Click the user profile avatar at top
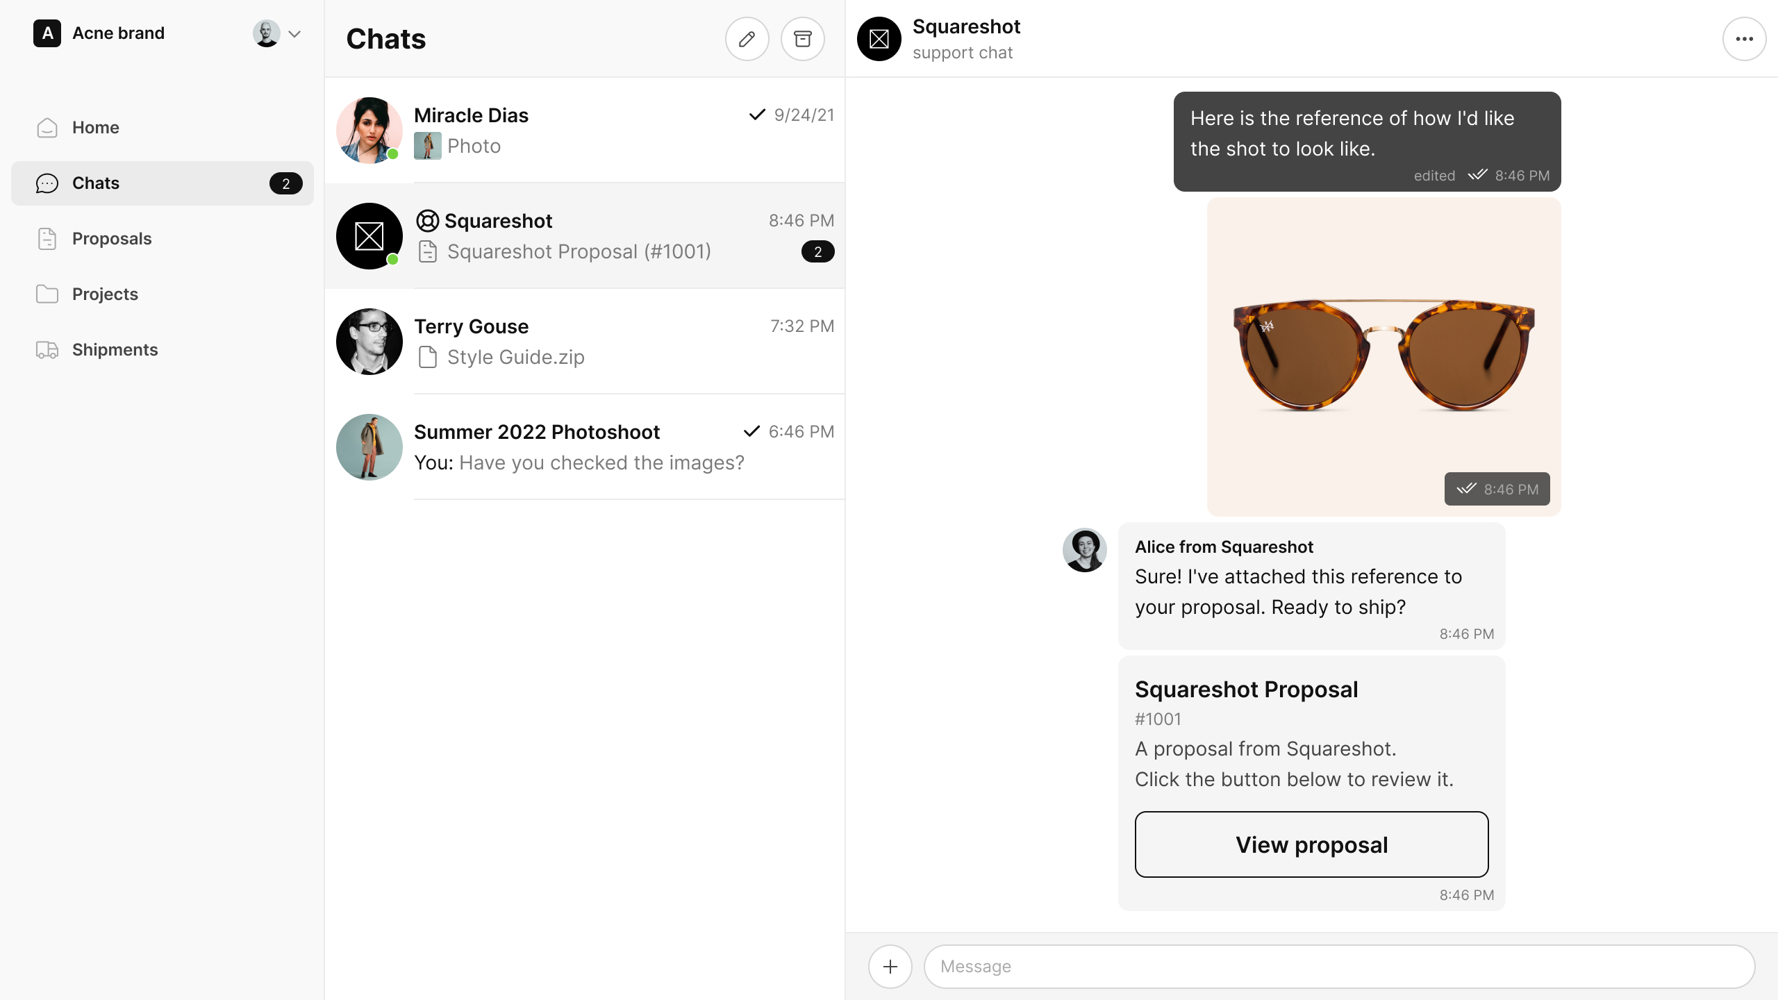This screenshot has height=1000, width=1778. click(x=267, y=33)
